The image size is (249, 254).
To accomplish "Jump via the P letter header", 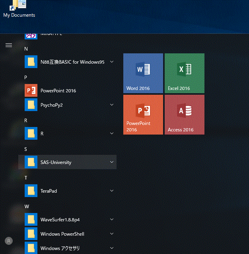I will (x=26, y=78).
